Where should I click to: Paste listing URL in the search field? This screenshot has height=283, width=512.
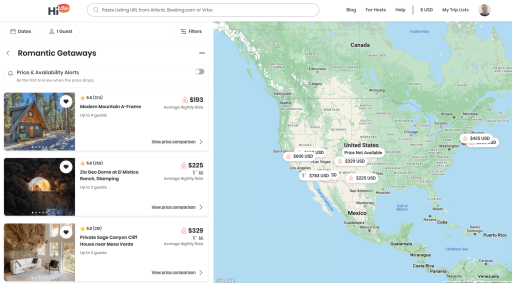(x=203, y=10)
